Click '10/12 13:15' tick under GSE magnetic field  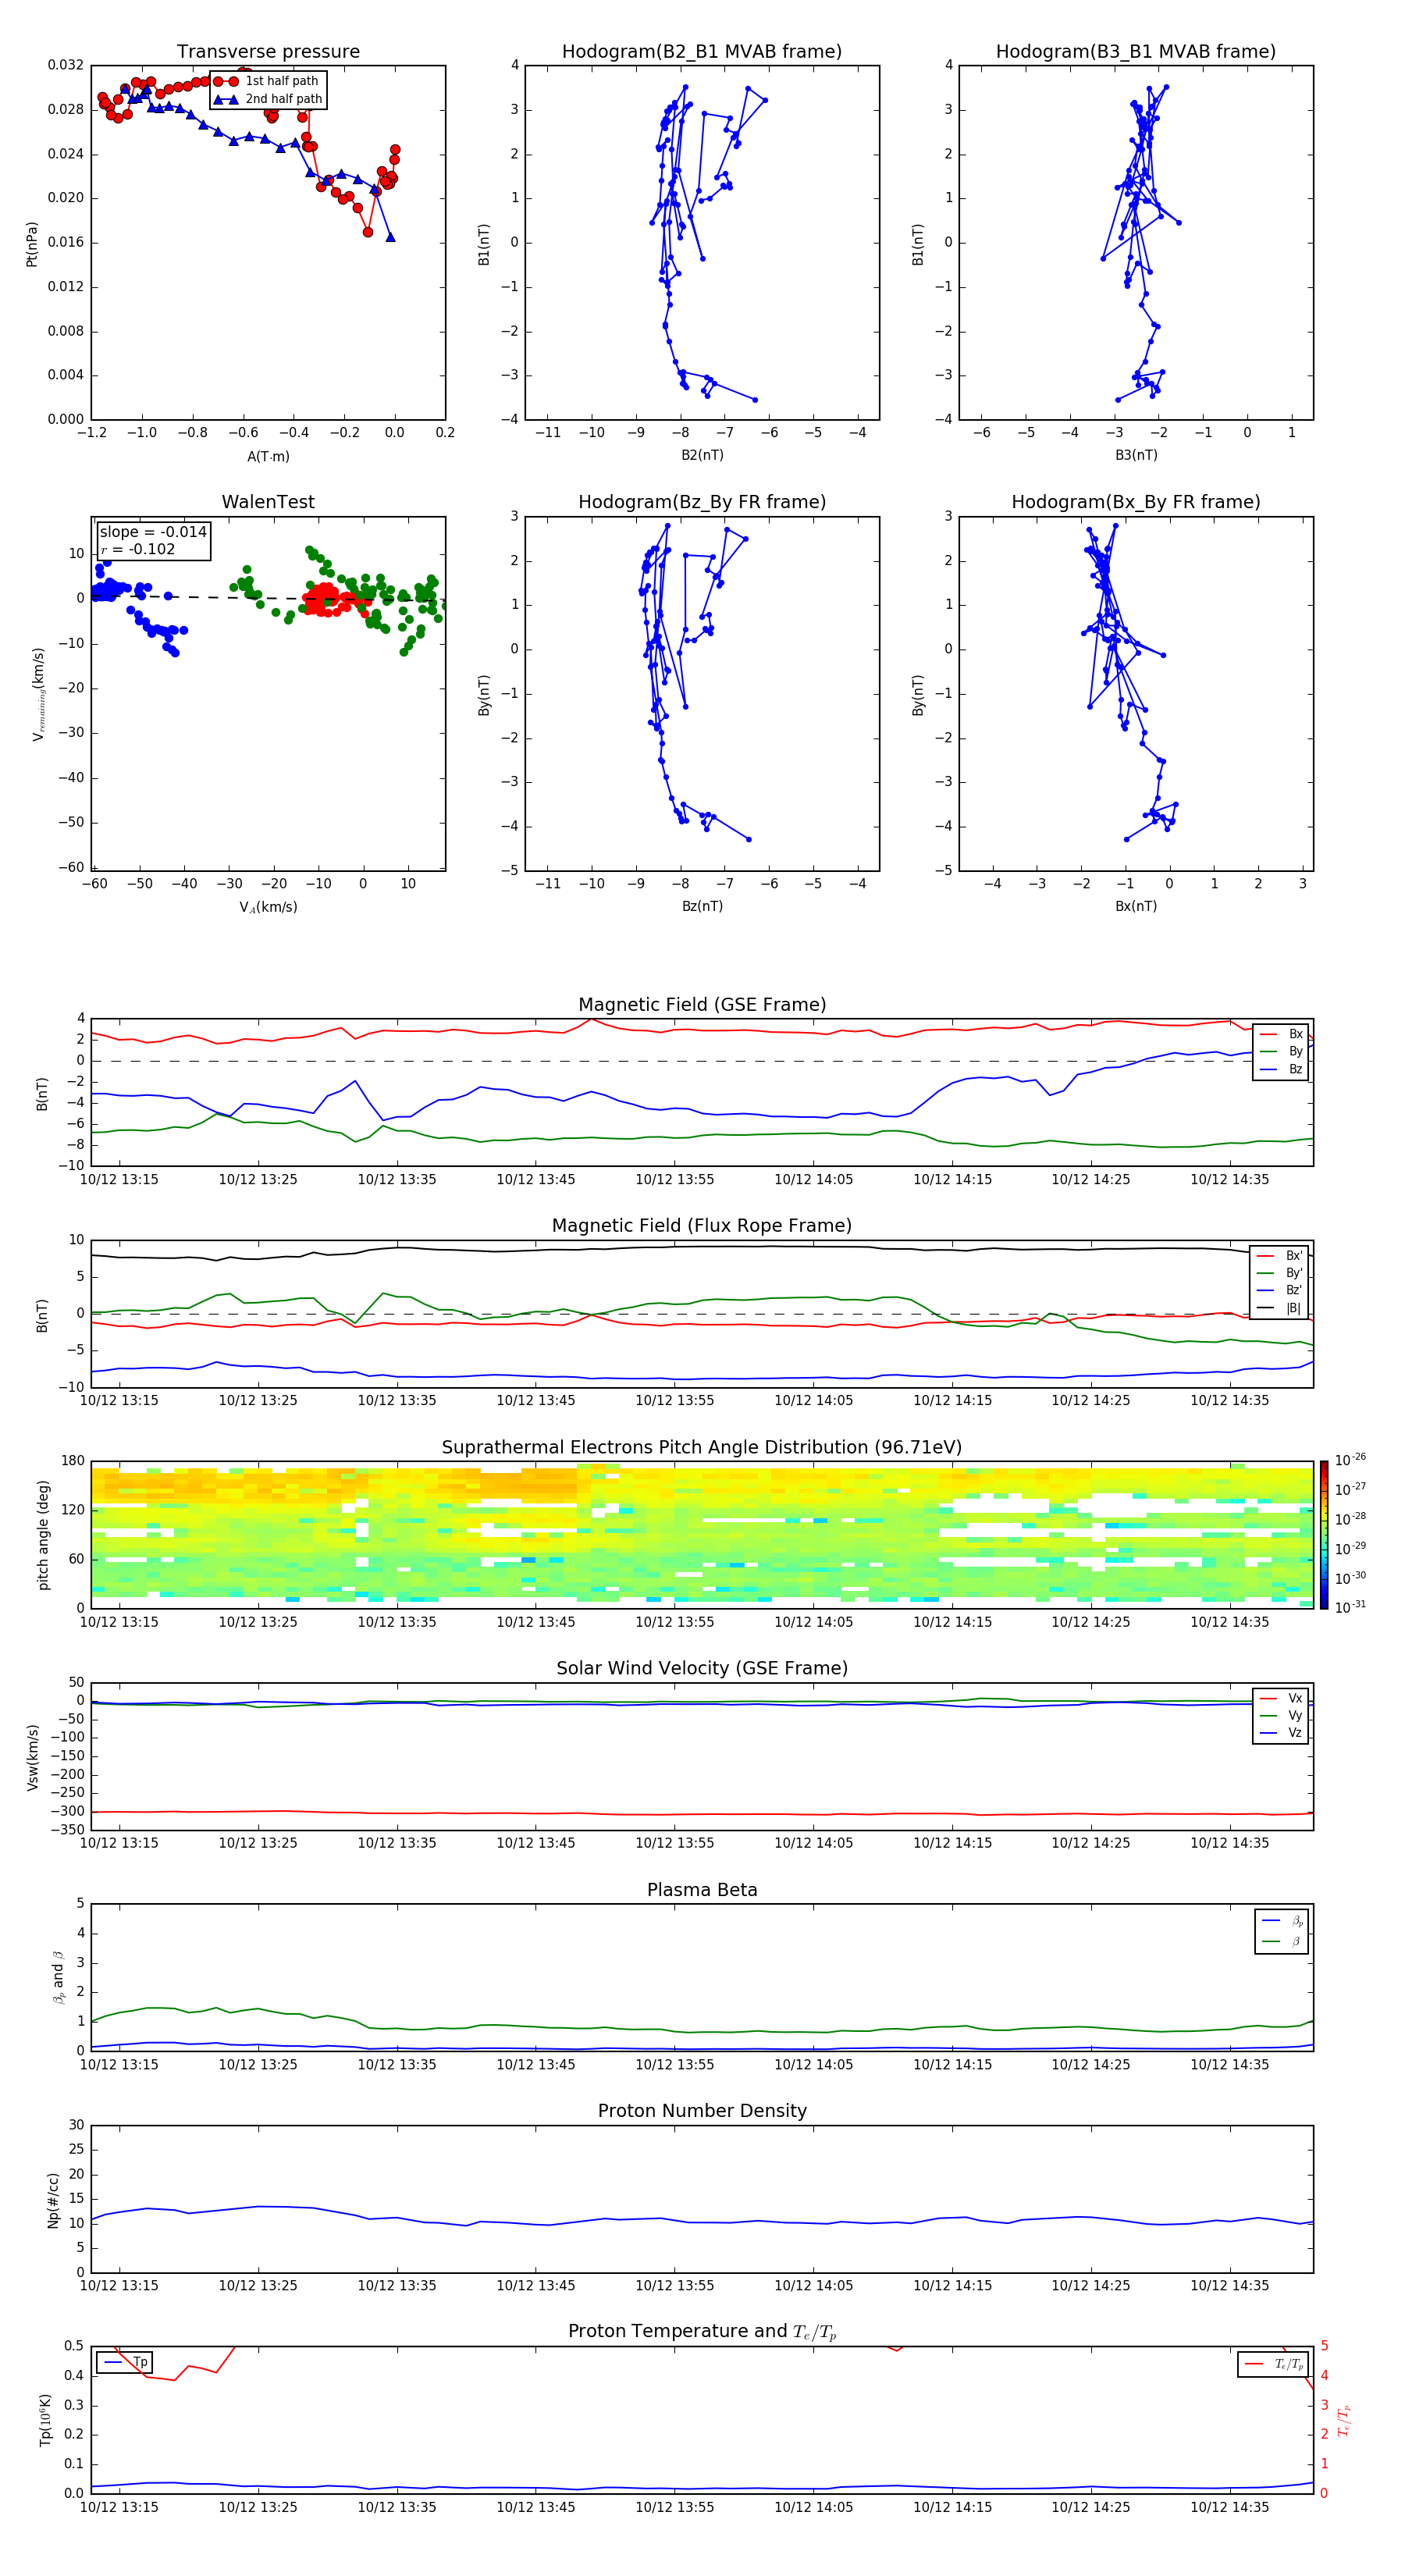pos(119,1180)
